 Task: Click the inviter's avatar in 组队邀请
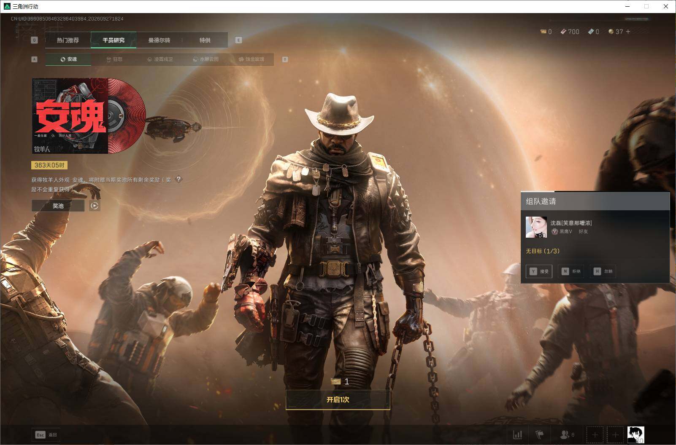(536, 227)
